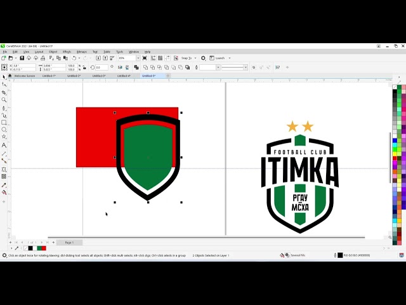
Task: Toggle the snap off icon
Action: pos(176,58)
